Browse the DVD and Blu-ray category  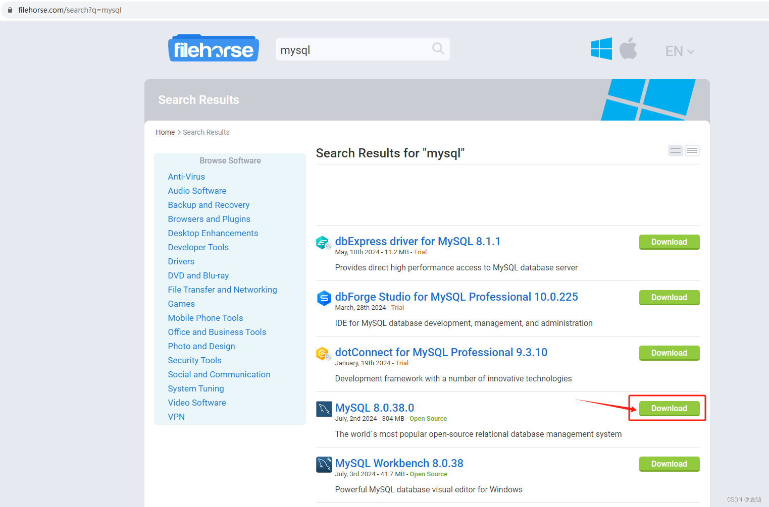pyautogui.click(x=198, y=275)
